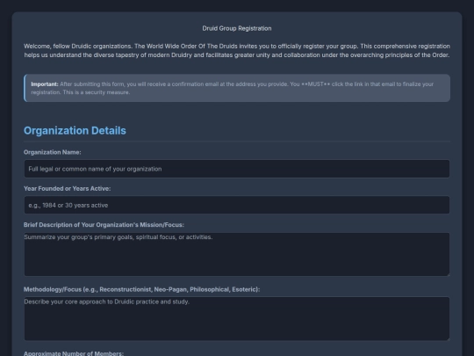Click into the Year Founded or Years Active field
This screenshot has width=474, height=356.
[x=237, y=205]
